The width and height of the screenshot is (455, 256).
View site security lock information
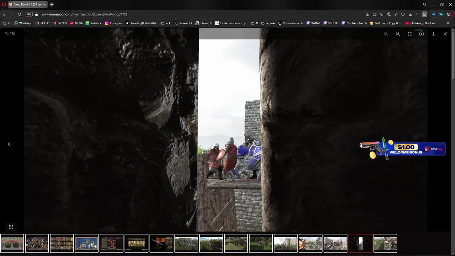point(36,14)
